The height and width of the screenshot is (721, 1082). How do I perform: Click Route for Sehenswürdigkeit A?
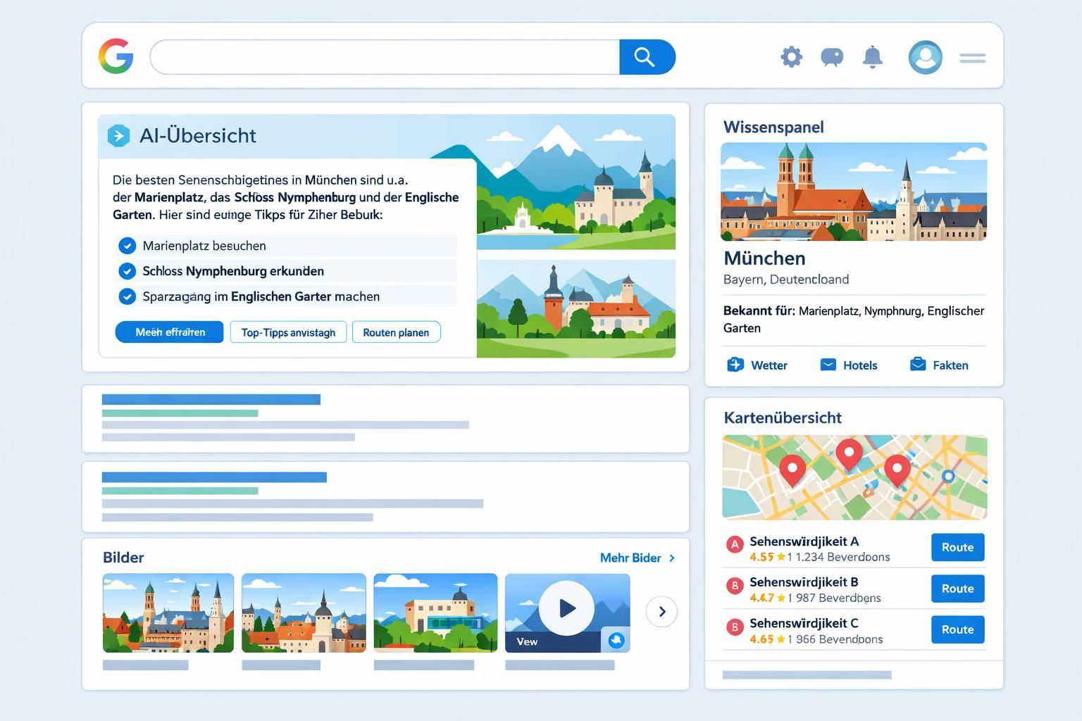pos(957,547)
